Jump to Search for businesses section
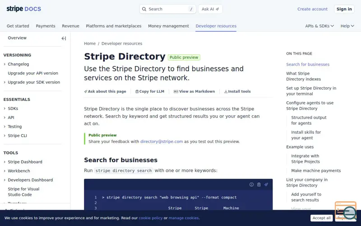 (308, 64)
